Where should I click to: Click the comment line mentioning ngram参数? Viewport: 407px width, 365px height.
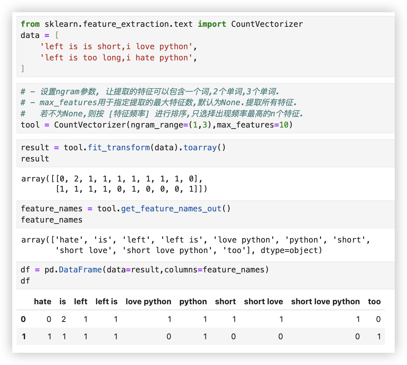click(x=149, y=92)
